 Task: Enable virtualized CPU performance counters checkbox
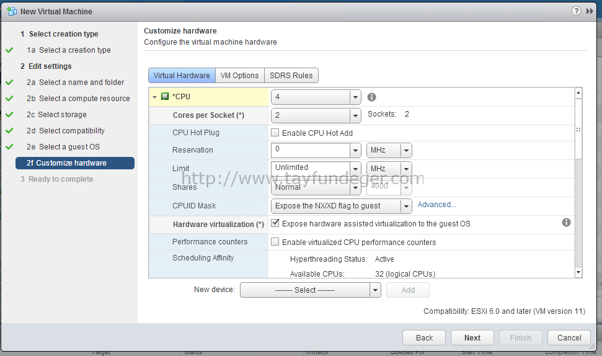275,241
